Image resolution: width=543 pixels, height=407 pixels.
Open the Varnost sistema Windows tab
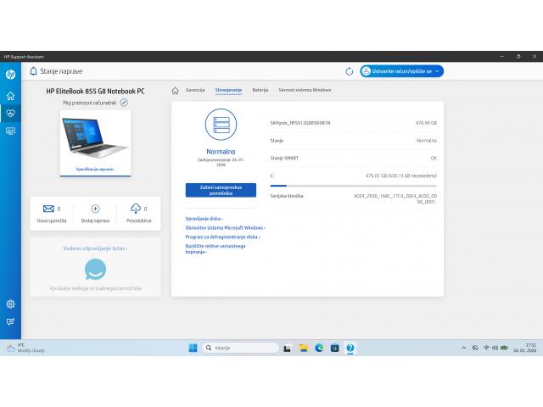click(305, 90)
